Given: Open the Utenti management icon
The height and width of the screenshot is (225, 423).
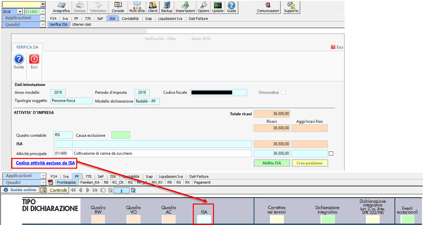Looking at the screenshot, I should click(x=152, y=7).
